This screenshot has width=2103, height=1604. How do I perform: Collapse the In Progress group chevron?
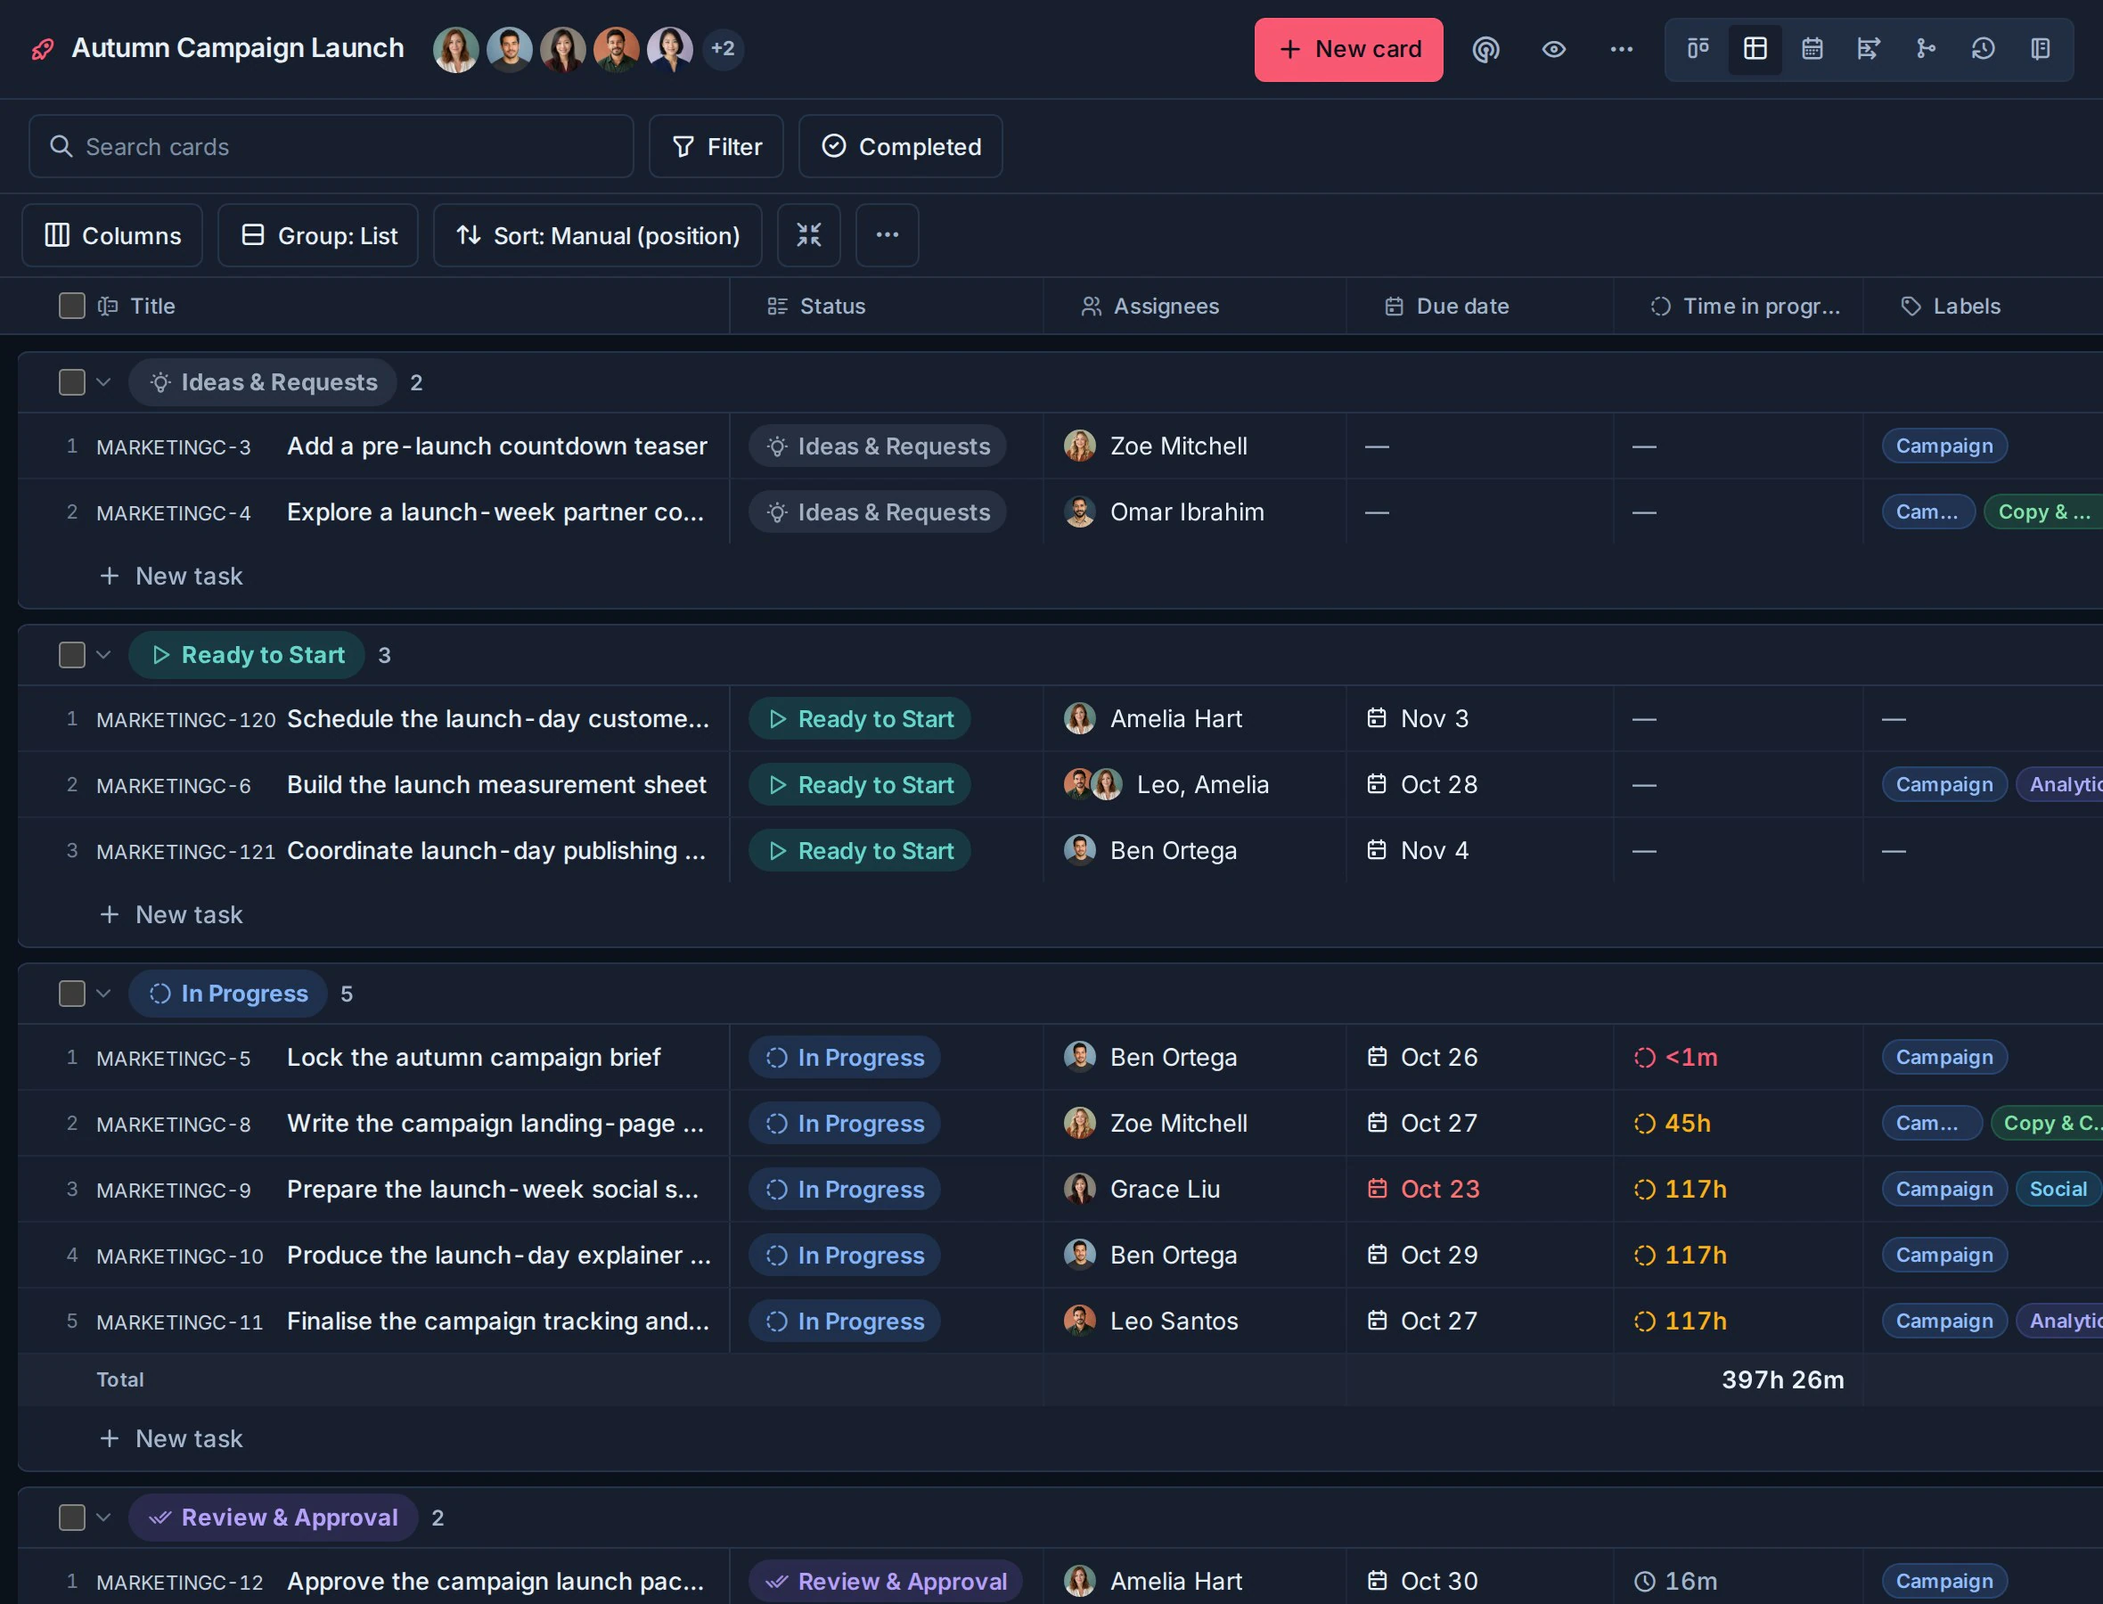click(104, 994)
